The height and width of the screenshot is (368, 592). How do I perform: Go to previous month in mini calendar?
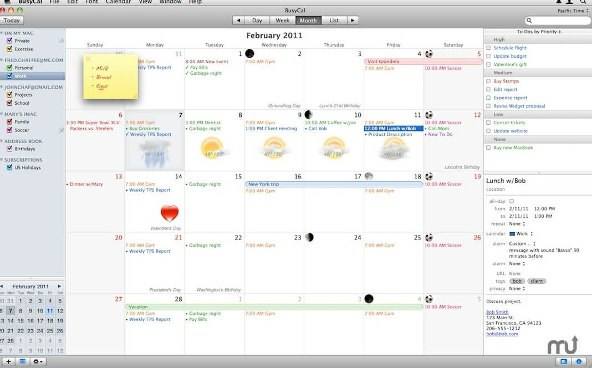click(2, 286)
